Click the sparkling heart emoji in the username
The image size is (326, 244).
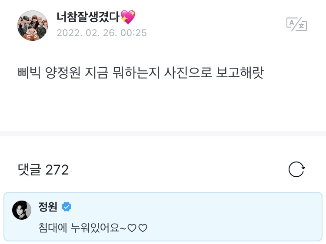[128, 17]
